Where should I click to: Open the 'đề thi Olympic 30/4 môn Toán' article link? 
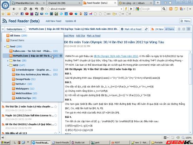116,56
